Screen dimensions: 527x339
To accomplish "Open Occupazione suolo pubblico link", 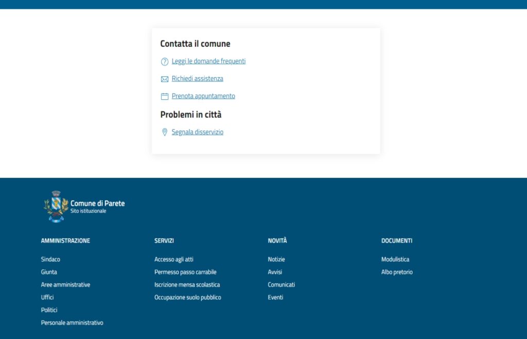I will (187, 298).
